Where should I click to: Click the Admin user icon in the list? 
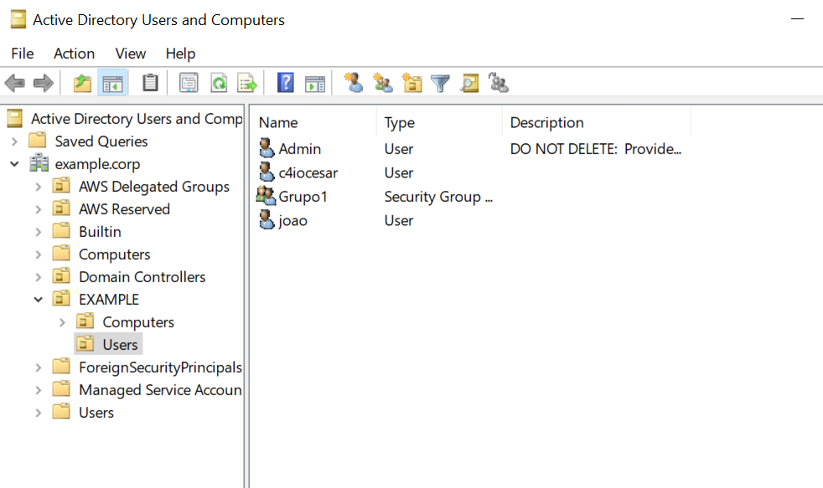pos(267,148)
